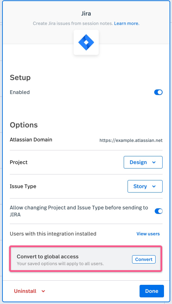
Task: Click the Setup section heading
Action: coord(20,78)
